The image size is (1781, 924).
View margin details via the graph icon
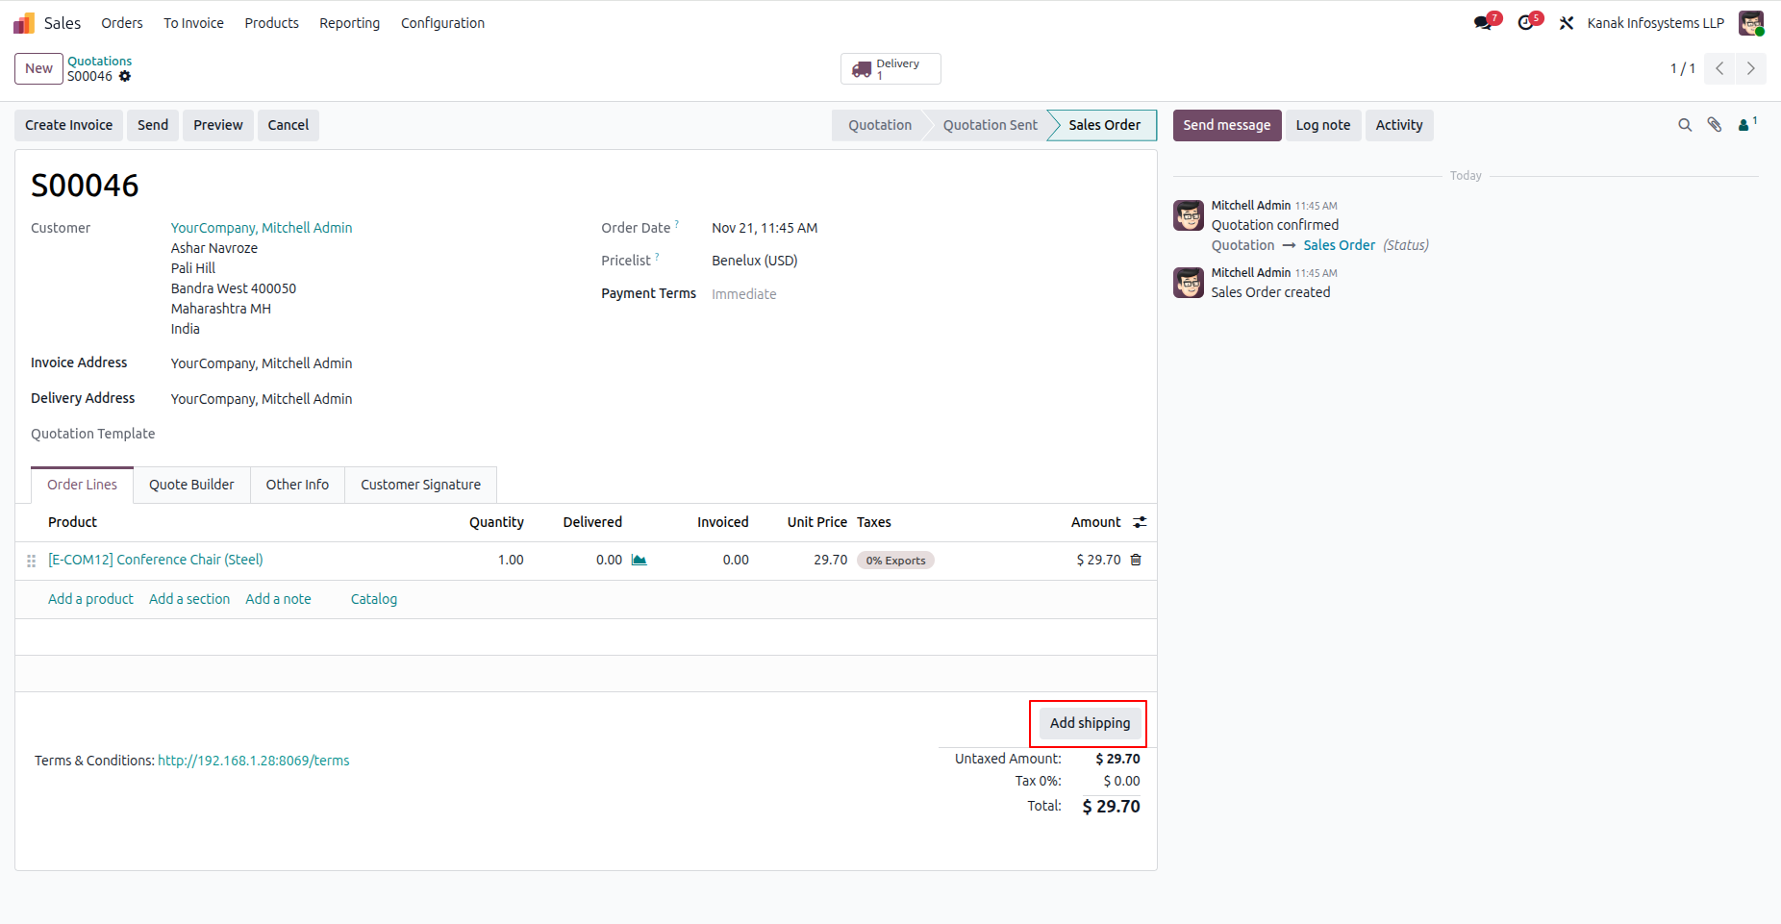640,560
